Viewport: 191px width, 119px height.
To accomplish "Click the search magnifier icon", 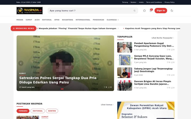I will 134,11.
